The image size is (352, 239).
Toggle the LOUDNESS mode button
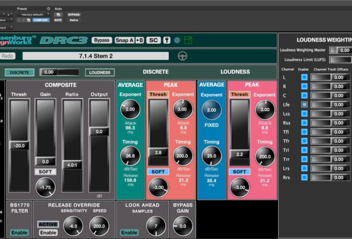pyautogui.click(x=100, y=72)
